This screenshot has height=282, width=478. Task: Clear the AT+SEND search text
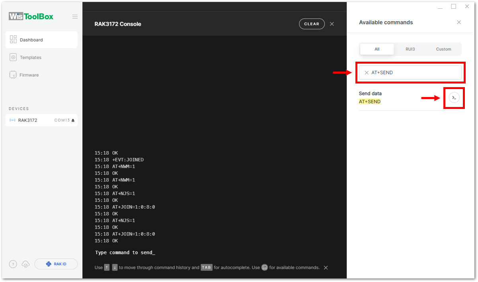[367, 73]
